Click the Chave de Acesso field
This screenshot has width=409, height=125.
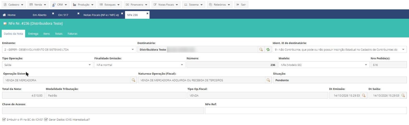pyautogui.click(x=103, y=111)
